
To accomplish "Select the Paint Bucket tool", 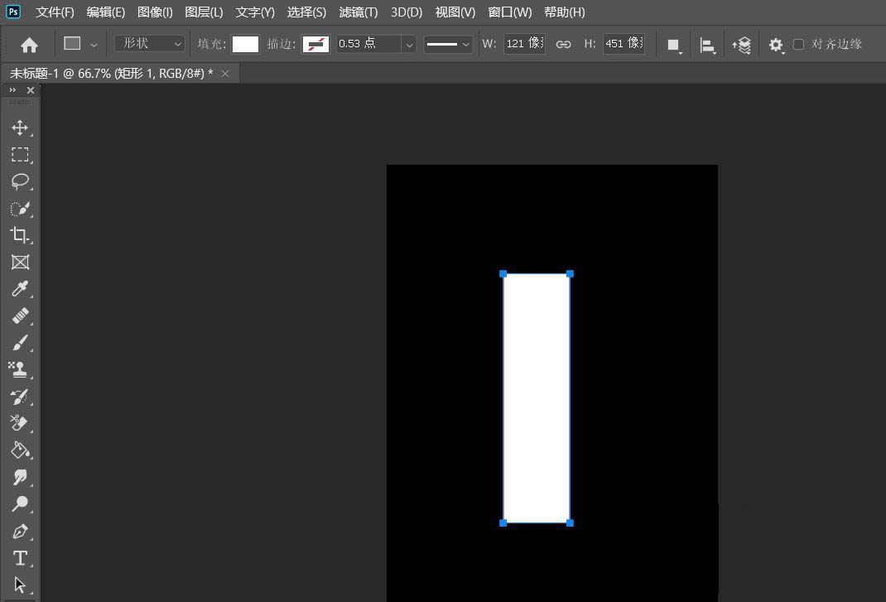I will point(20,450).
